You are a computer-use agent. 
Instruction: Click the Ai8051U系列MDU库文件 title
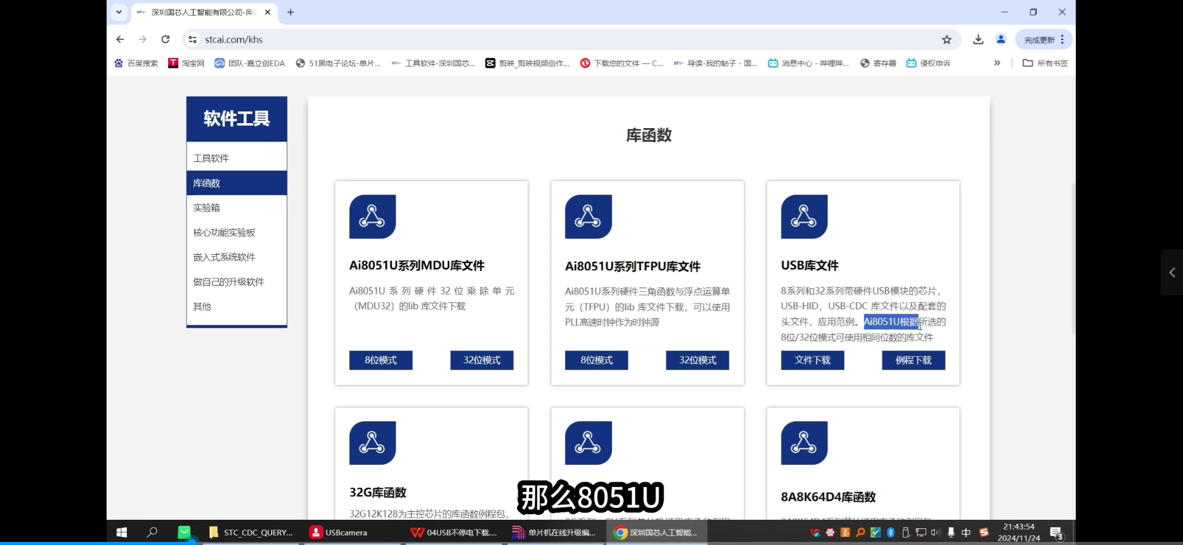(x=417, y=265)
